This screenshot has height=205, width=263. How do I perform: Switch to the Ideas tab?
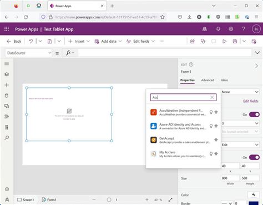(224, 80)
